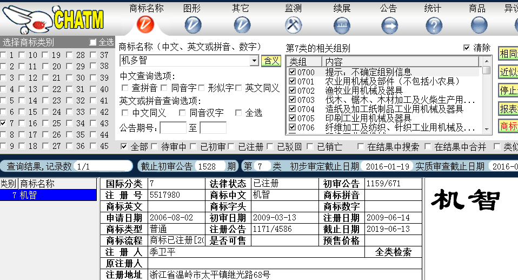Check trademark class 1
This screenshot has width=518, height=280.
3,55
